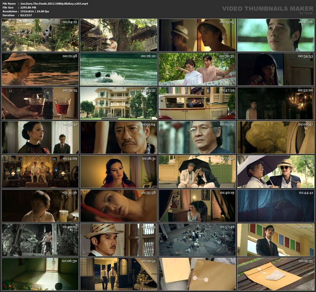The height and width of the screenshot is (292, 316).
Task: Select the swimming river thumbnail at 00:26:10
Action: point(118,69)
